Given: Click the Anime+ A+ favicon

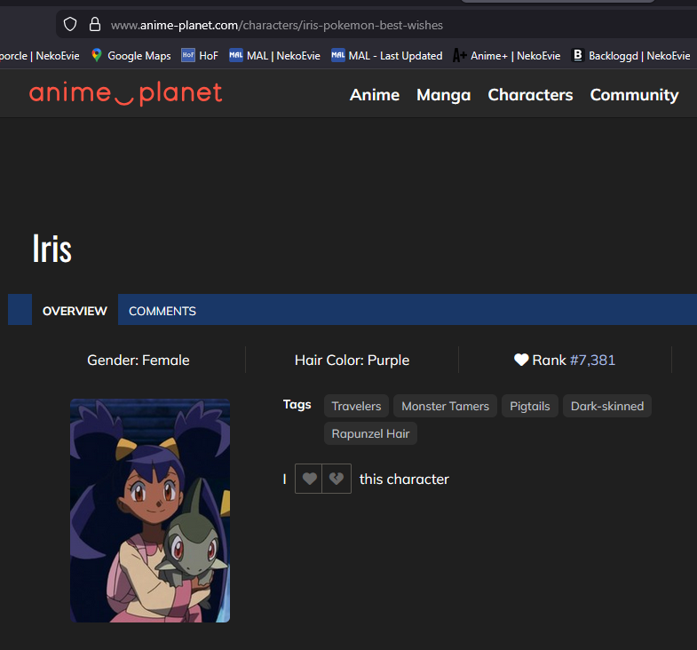Looking at the screenshot, I should [460, 56].
